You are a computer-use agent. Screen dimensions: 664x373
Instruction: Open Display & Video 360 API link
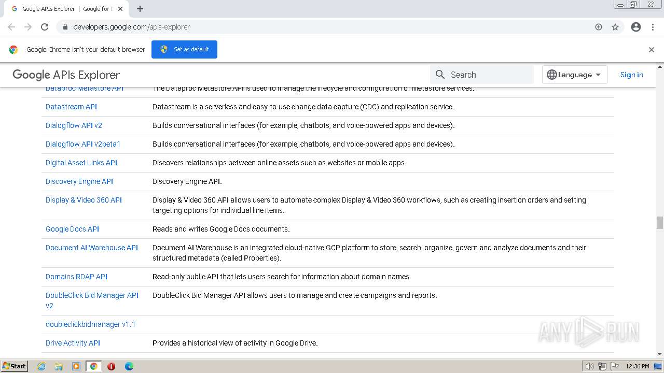(x=84, y=200)
